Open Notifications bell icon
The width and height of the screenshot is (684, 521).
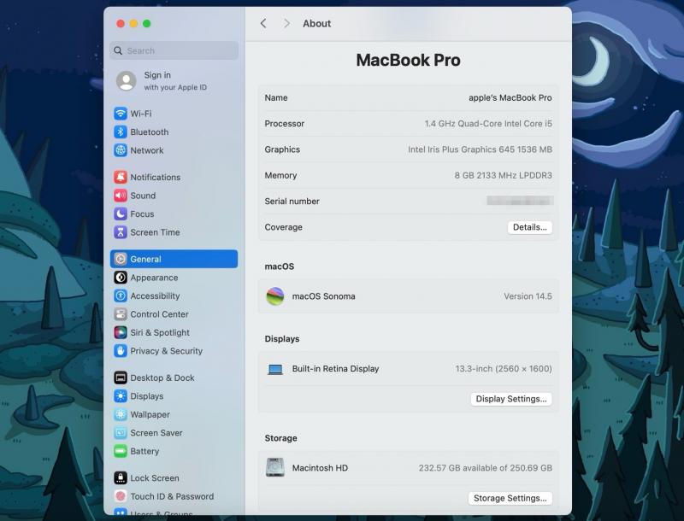click(121, 178)
